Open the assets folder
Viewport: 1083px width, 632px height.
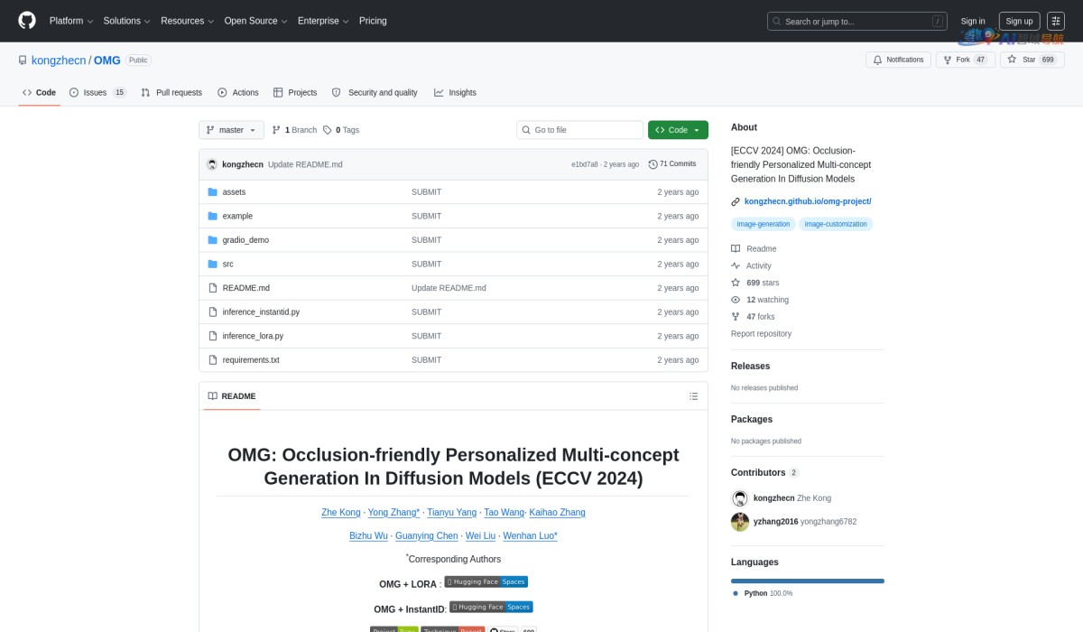pyautogui.click(x=234, y=192)
